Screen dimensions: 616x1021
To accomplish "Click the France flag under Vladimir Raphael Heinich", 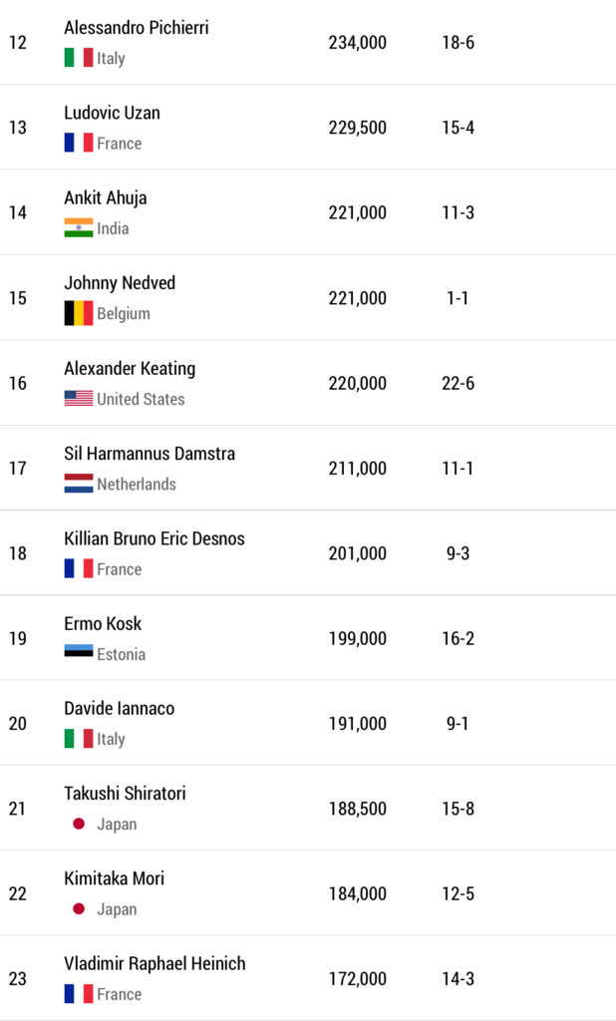I will 78,994.
